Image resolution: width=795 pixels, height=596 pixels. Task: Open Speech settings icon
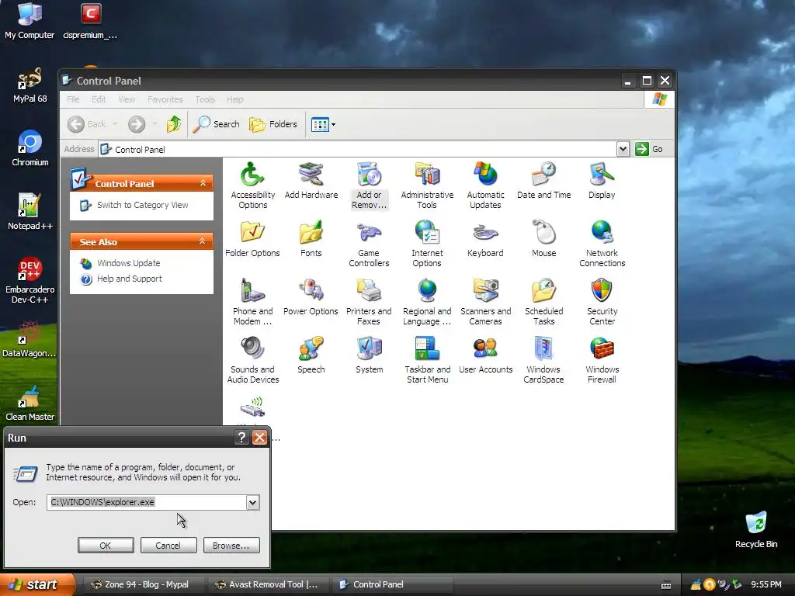point(311,355)
